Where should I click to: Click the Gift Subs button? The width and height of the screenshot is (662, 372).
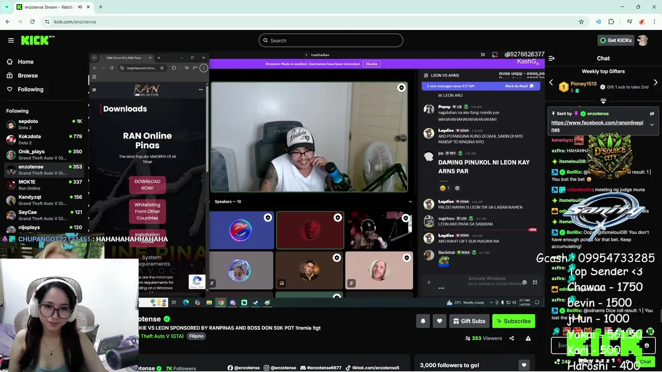(469, 321)
